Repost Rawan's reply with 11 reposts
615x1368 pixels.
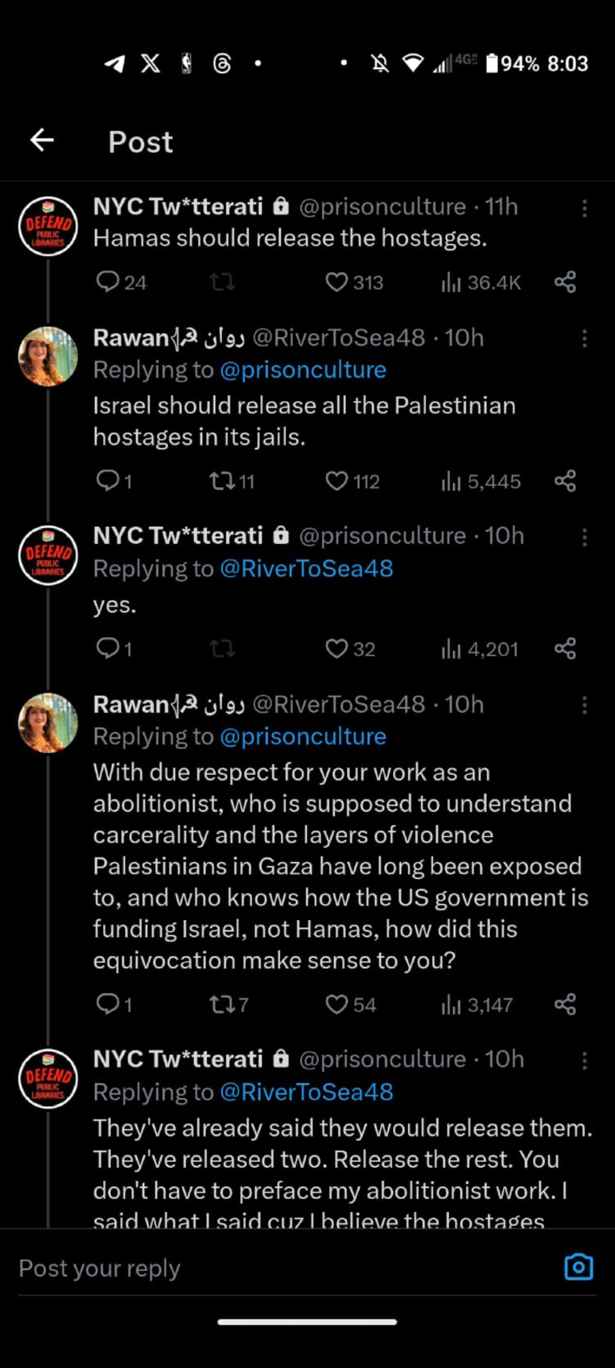[x=221, y=482]
